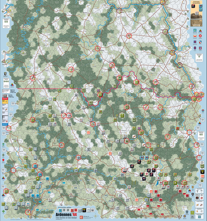The width and height of the screenshot is (207, 221).
Task: Select the ENG marker with plus sign
Action: [197, 191]
